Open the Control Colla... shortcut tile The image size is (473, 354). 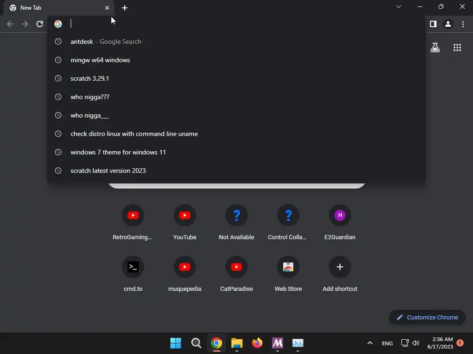tap(288, 222)
